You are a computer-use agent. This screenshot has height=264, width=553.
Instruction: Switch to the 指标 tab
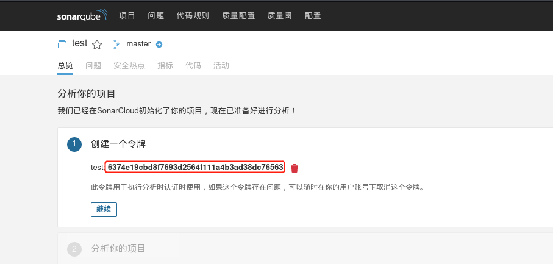point(165,66)
